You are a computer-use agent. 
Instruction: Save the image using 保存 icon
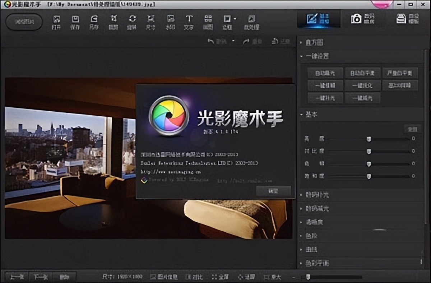75,21
